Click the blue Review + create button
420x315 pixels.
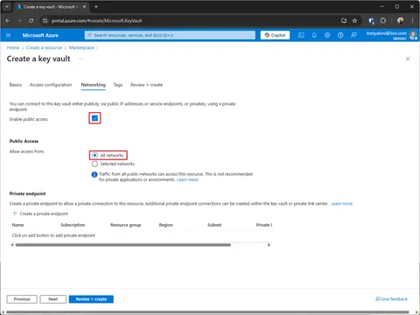point(91,299)
